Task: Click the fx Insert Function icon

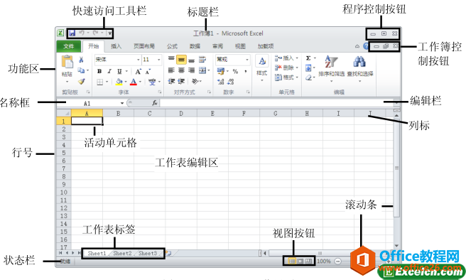Action: tap(155, 103)
